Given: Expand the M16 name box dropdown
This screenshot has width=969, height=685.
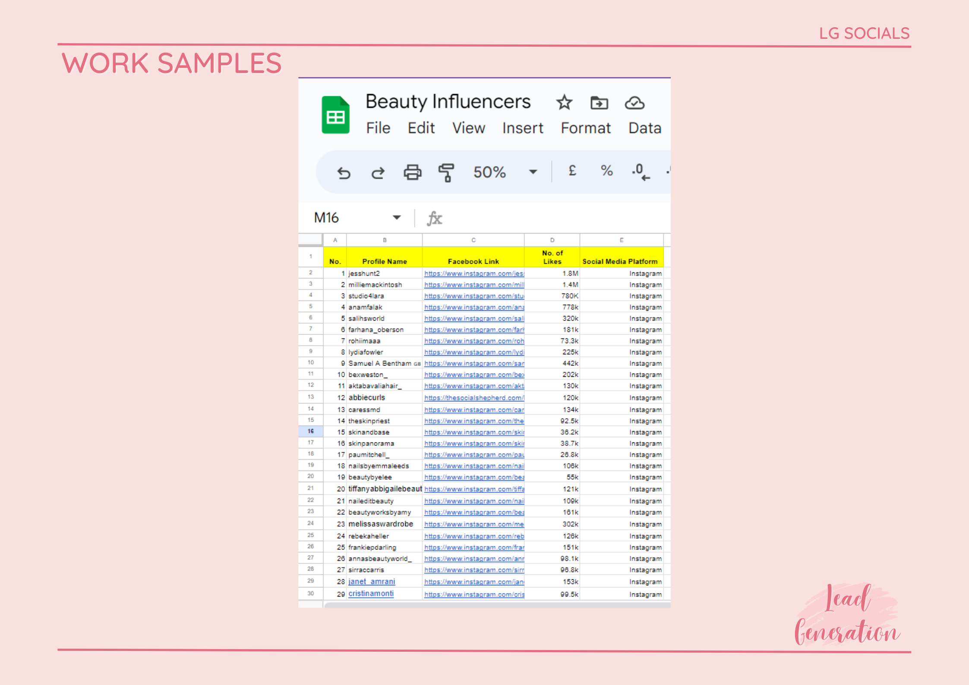Looking at the screenshot, I should click(396, 218).
